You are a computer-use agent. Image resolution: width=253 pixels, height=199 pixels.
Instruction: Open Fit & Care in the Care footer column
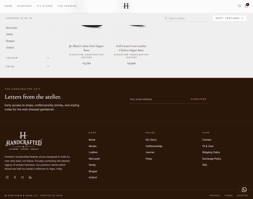[x=208, y=146]
